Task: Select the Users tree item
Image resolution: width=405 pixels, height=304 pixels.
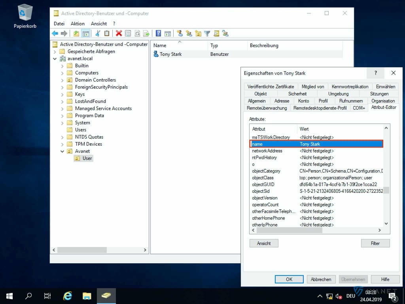Action: point(81,130)
